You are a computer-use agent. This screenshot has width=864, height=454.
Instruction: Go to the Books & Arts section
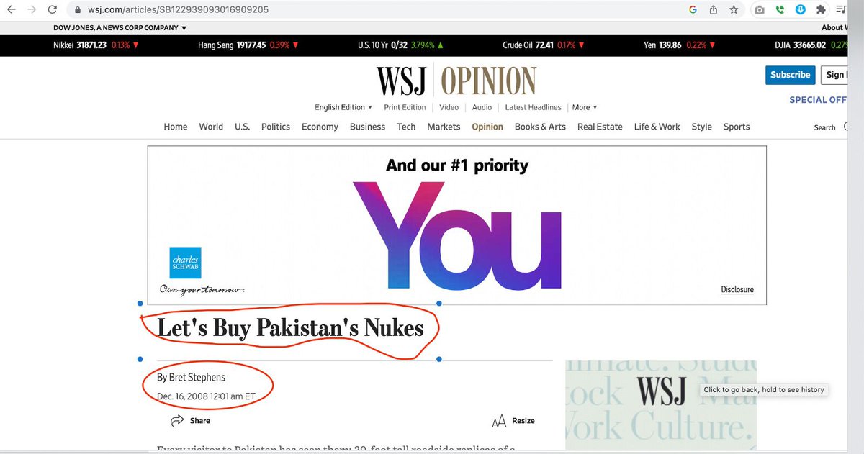point(540,127)
